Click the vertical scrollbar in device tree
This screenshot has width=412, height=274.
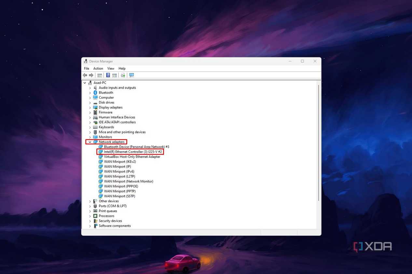point(319,143)
